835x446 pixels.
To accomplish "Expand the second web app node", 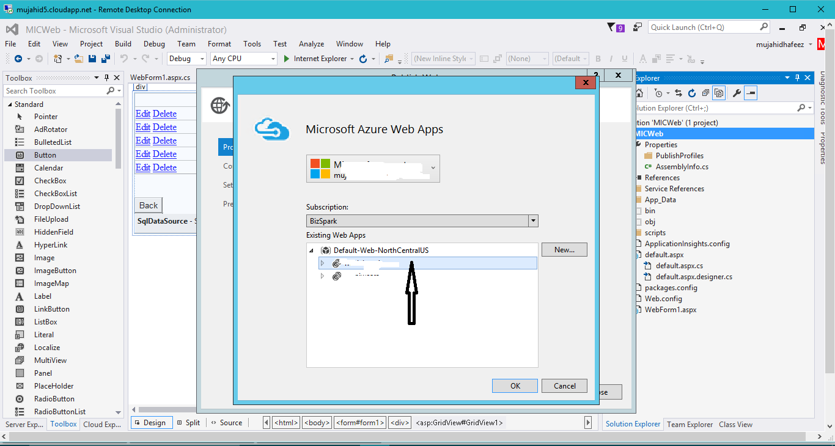I will click(x=323, y=276).
